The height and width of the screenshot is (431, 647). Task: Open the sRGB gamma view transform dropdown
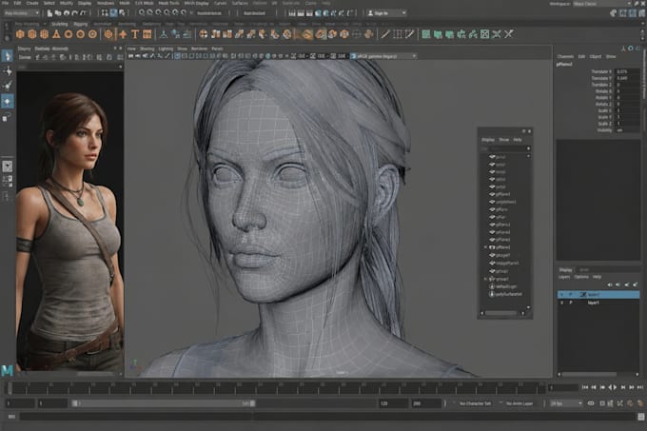tap(384, 56)
